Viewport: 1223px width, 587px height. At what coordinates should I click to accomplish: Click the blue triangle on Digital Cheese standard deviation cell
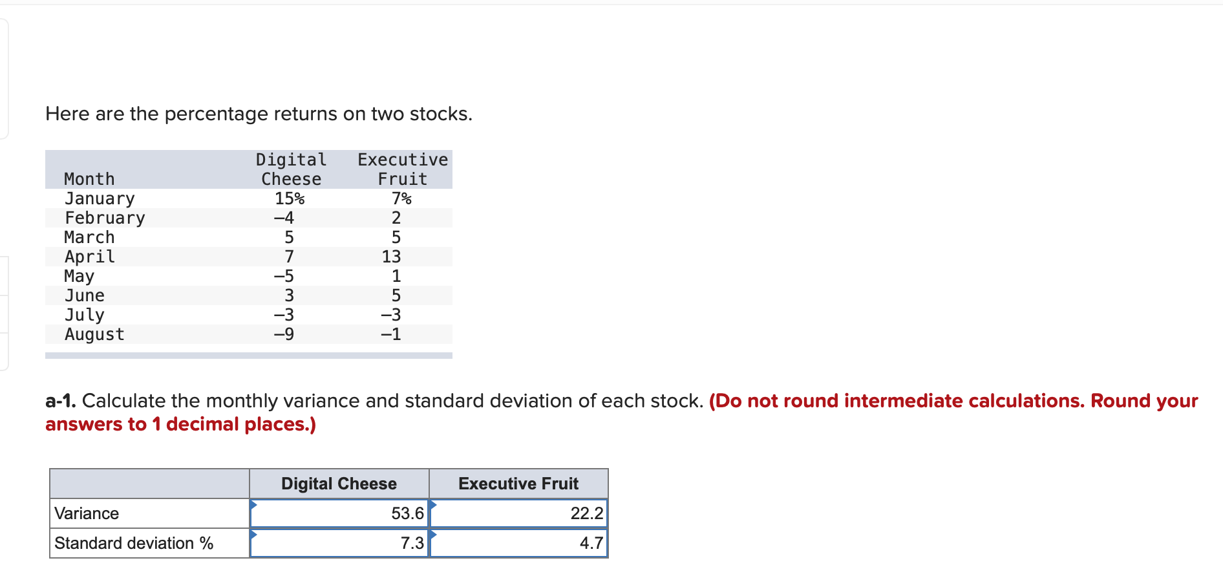click(x=253, y=534)
